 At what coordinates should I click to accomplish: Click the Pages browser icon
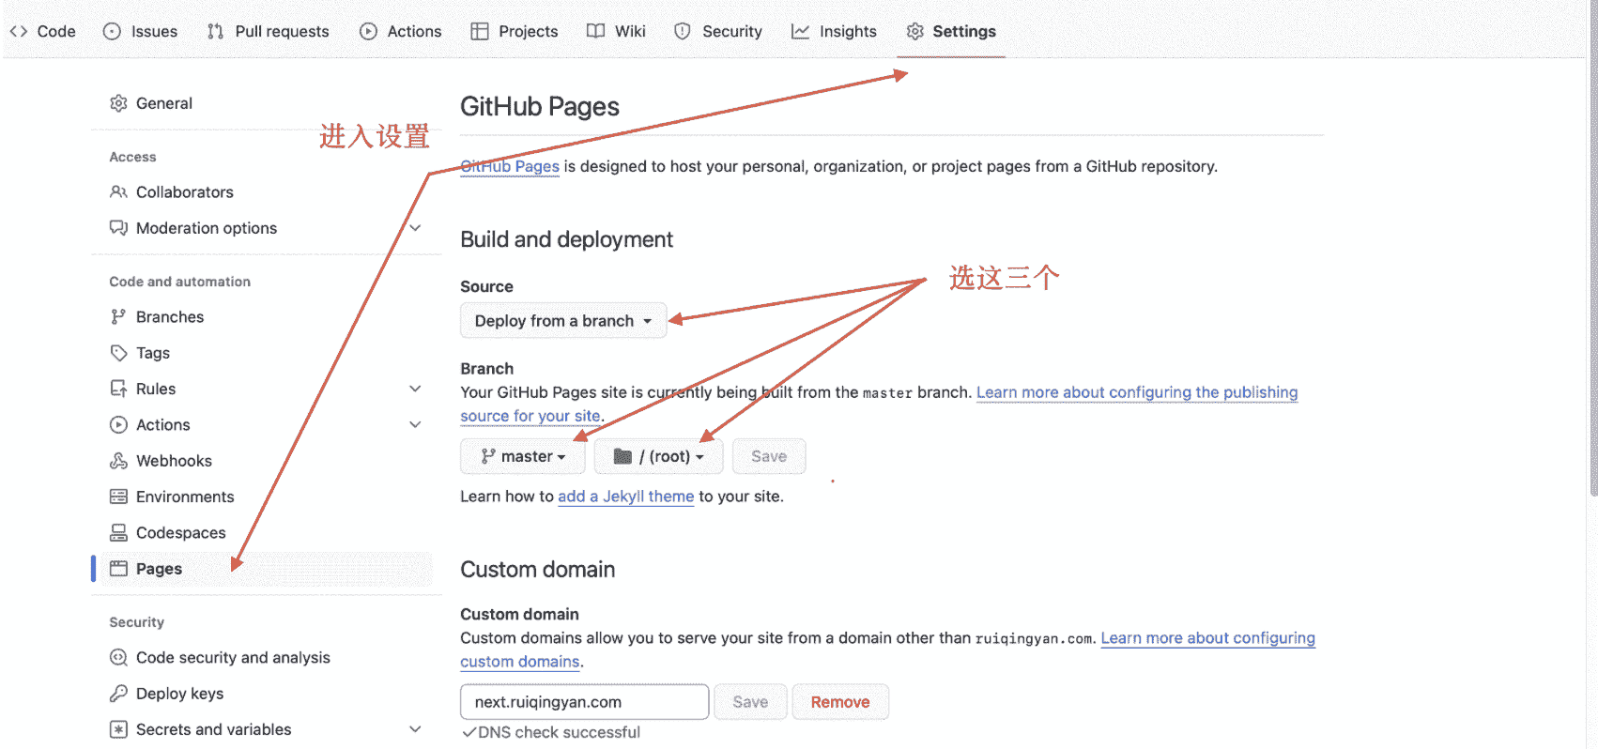(x=118, y=569)
